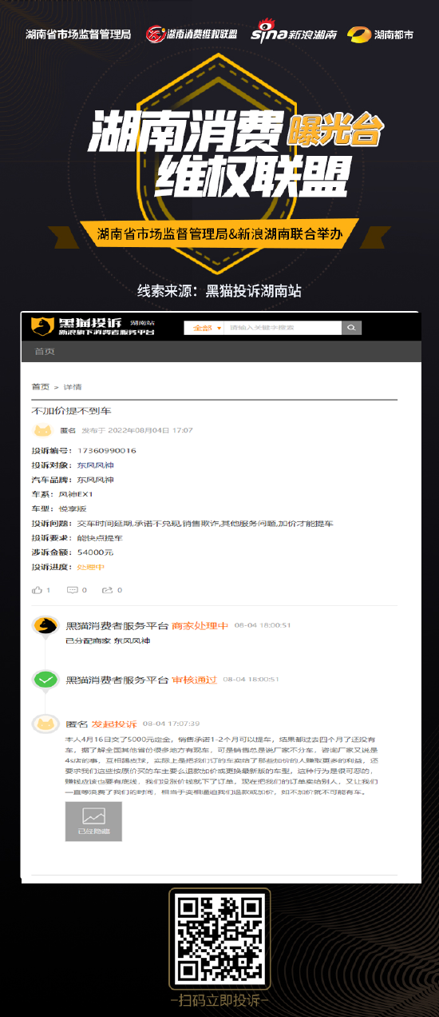This screenshot has height=1017, width=439.
Task: Click the 发起投诉 orange label
Action: (x=114, y=724)
